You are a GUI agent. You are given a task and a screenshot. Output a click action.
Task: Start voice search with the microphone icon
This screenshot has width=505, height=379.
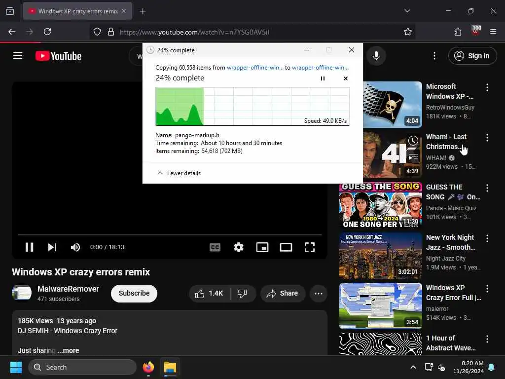376,56
